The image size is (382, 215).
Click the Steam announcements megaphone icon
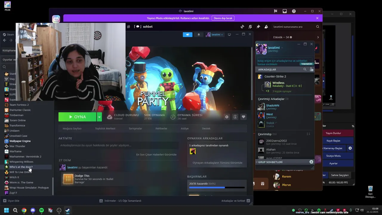tap(187, 35)
